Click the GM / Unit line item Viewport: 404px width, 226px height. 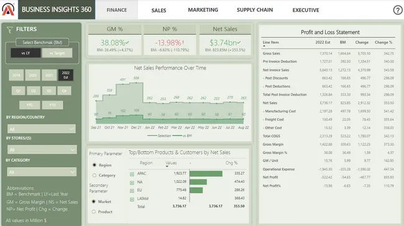270,161
